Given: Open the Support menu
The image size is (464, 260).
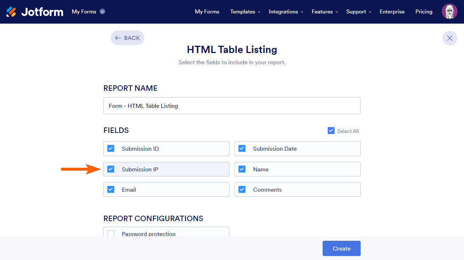Looking at the screenshot, I should (x=359, y=12).
